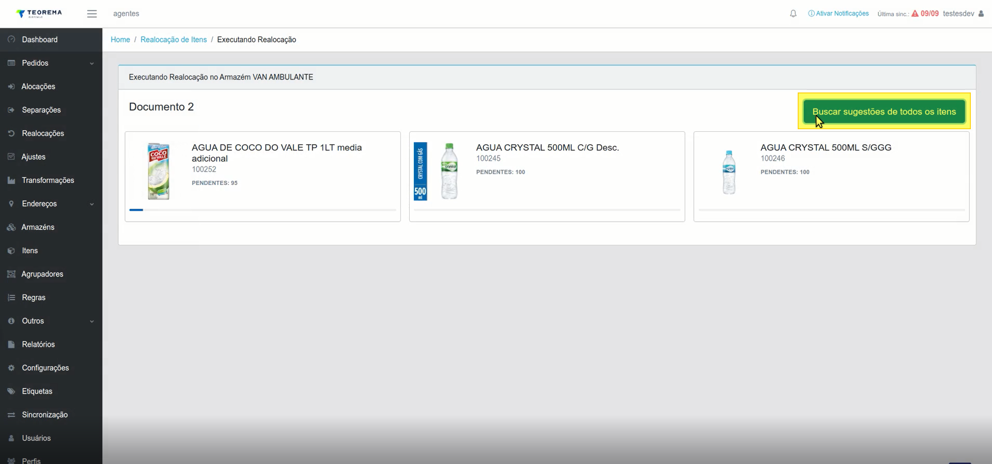This screenshot has width=992, height=464.
Task: Click progress bar of AGUA DE COCO card
Action: coord(262,210)
